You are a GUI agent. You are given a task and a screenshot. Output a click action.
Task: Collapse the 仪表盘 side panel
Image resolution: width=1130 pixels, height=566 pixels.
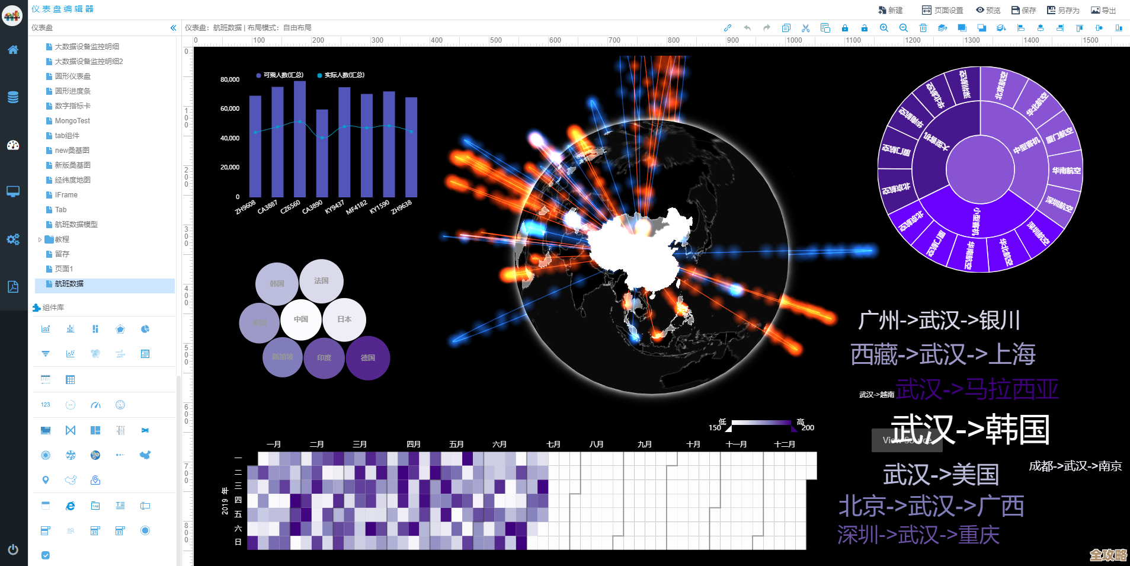click(173, 28)
